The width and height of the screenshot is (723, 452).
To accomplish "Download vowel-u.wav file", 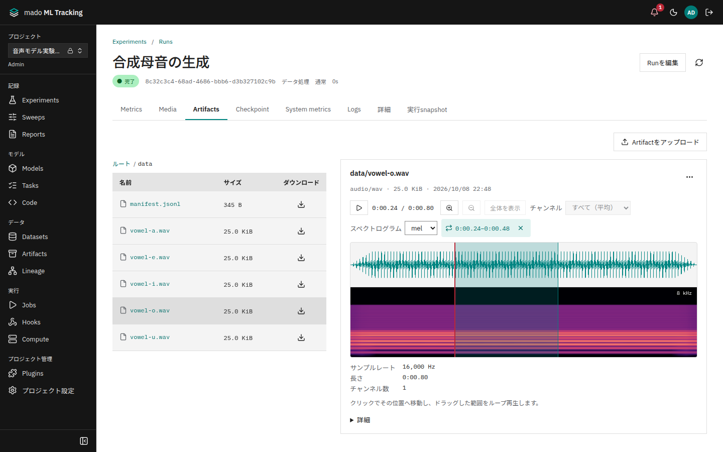I will [x=301, y=337].
